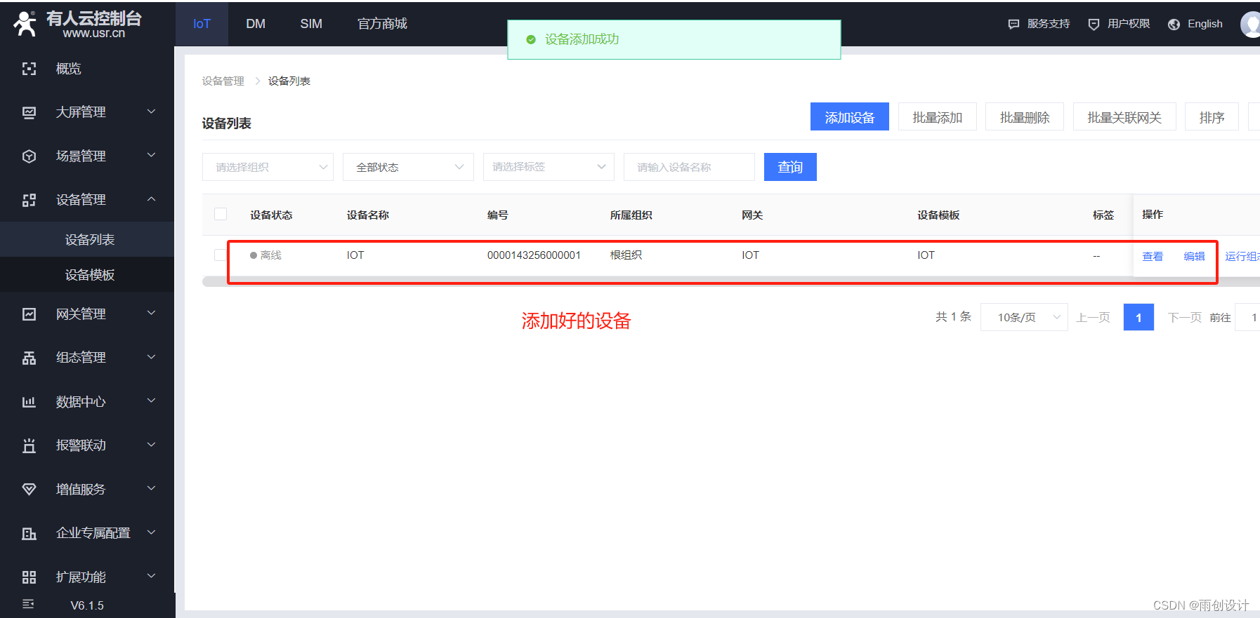Expand the 扩展功能 menu chevron
Image resolution: width=1260 pixels, height=618 pixels.
point(151,576)
